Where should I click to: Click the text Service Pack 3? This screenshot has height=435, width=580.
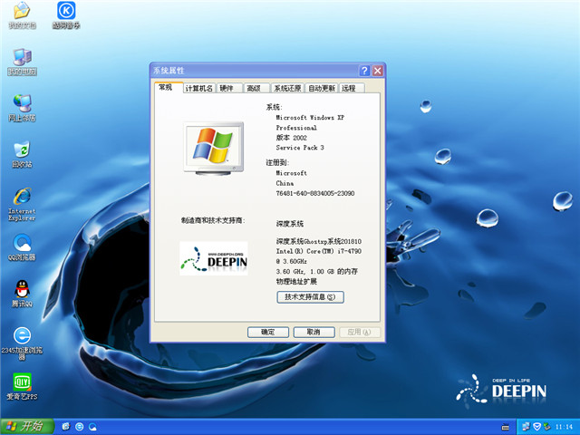tap(300, 147)
